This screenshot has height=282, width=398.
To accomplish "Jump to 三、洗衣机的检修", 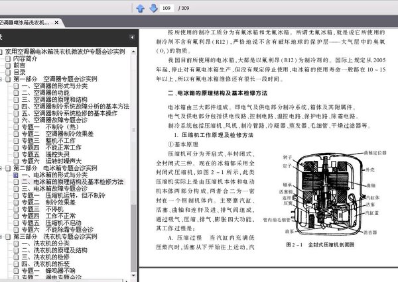I will [45, 257].
